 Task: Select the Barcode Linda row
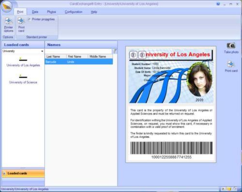click(x=79, y=62)
